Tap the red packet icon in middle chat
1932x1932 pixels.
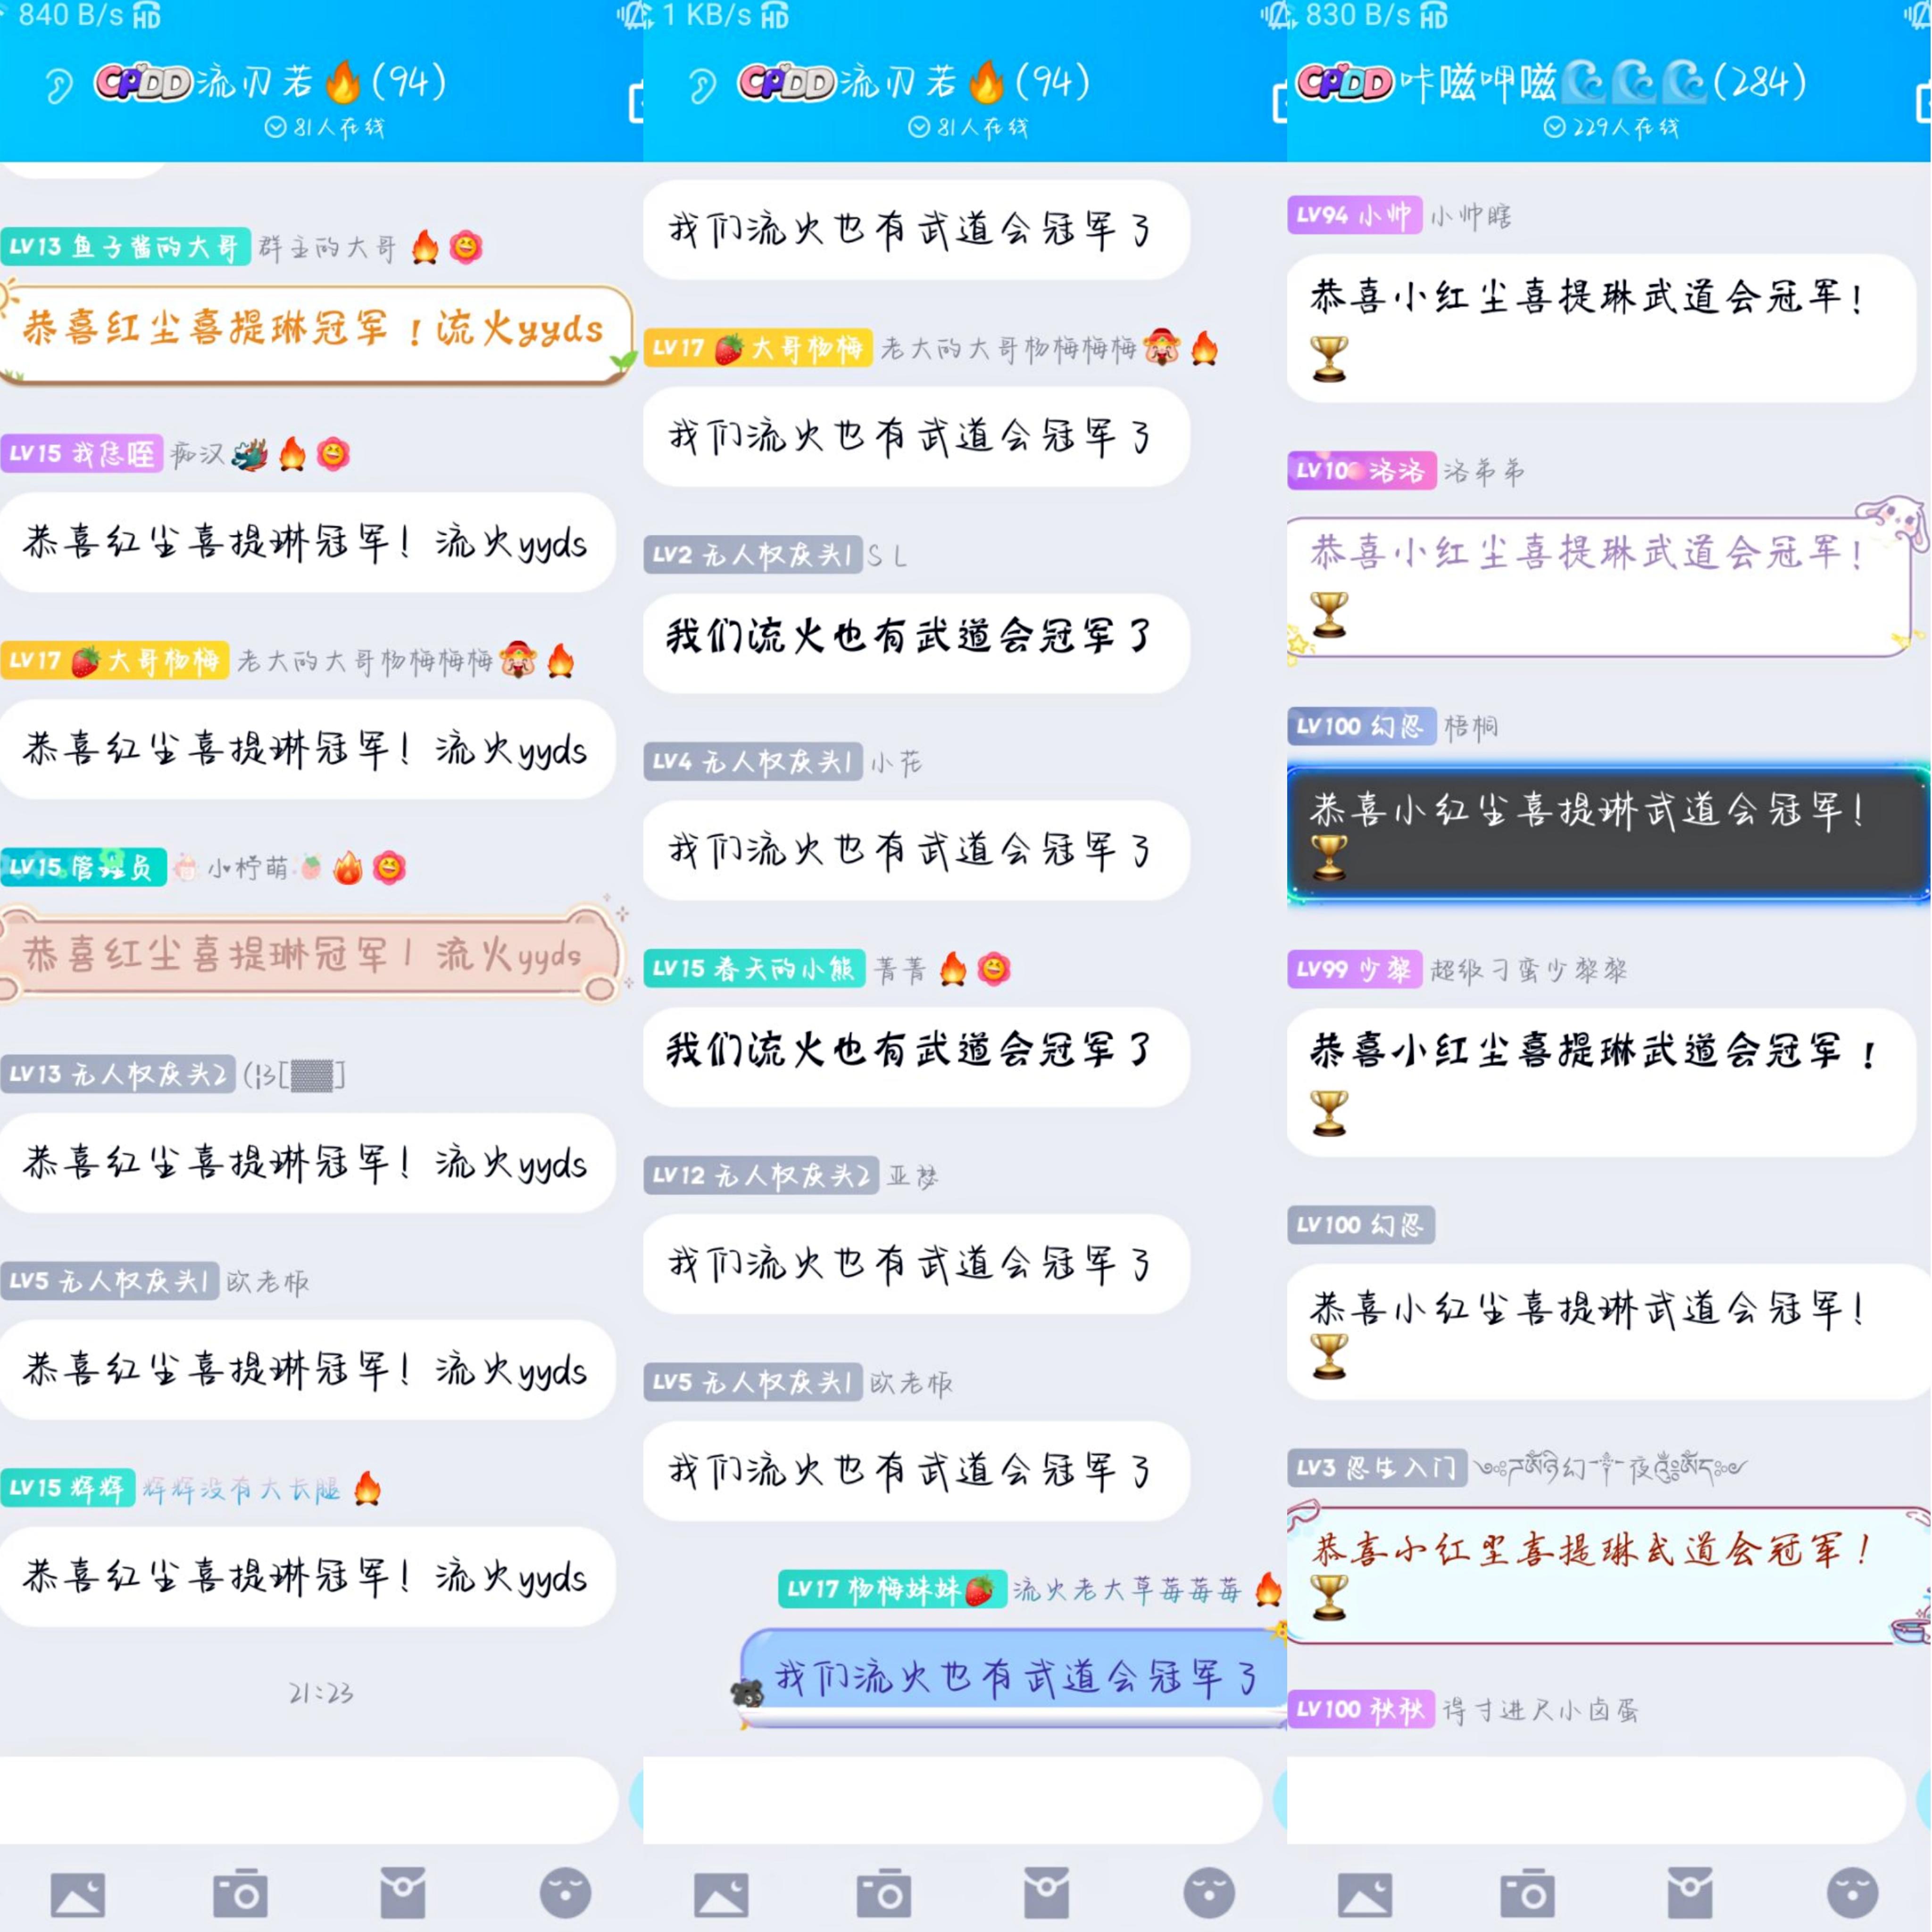pos(1046,1893)
